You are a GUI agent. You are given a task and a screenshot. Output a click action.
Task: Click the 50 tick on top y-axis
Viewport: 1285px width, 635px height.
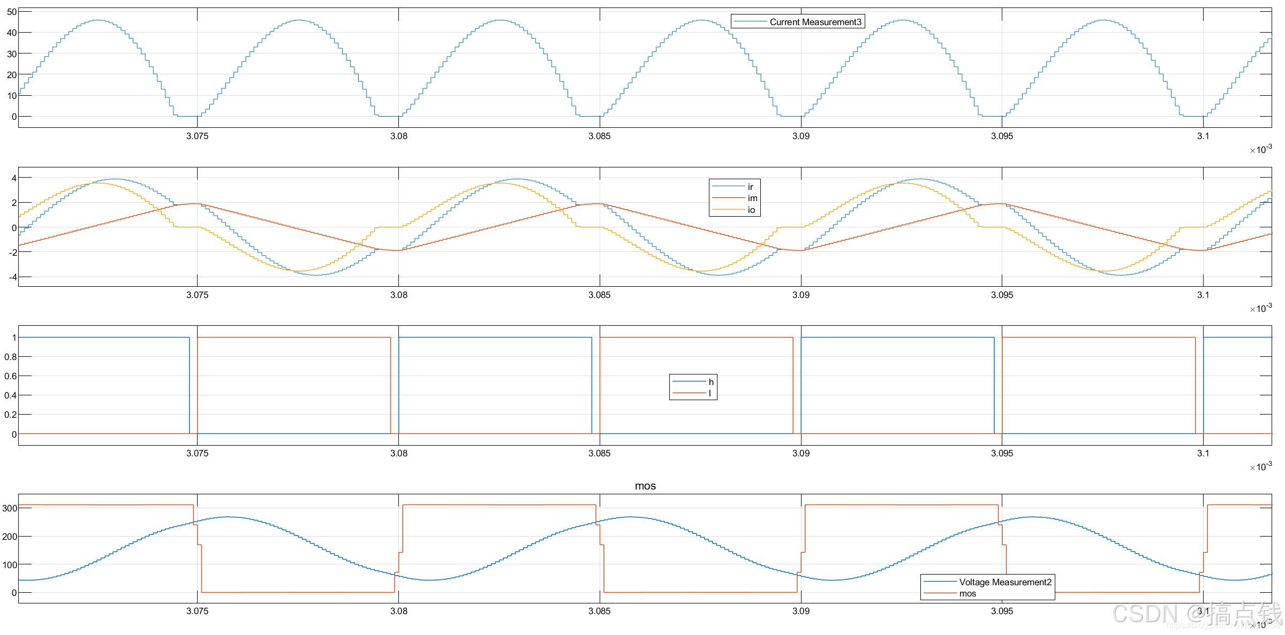point(11,12)
